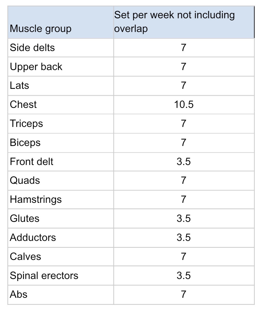Select the Adductors cell

[x=33, y=237]
